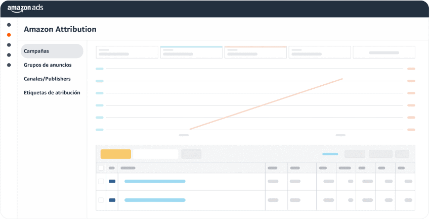Click the yellow button above the table
Image resolution: width=430 pixels, height=220 pixels.
116,154
